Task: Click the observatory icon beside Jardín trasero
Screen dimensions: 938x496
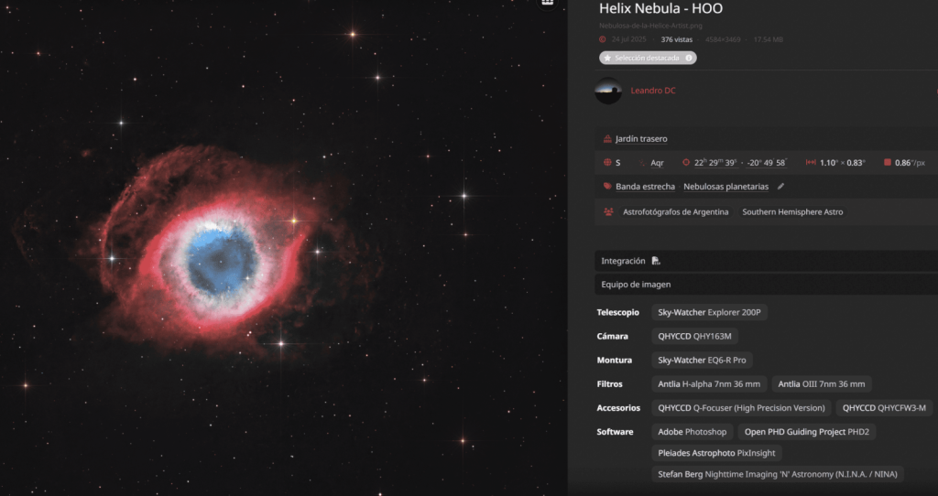Action: point(607,138)
